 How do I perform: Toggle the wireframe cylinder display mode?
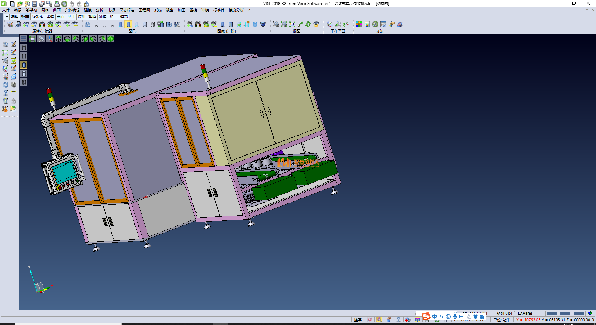pos(96,24)
